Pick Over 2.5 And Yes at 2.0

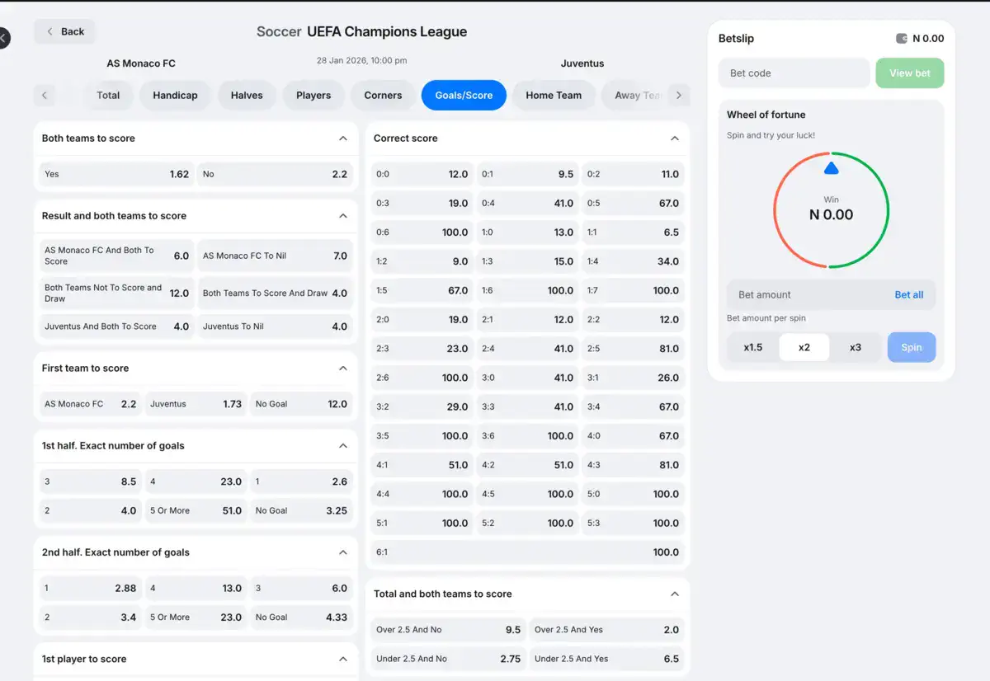(x=606, y=630)
